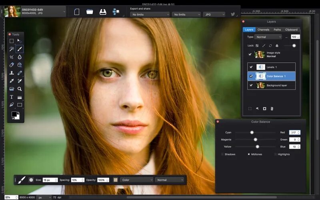Click the Yellow-Blue slider handle

[x=257, y=146]
